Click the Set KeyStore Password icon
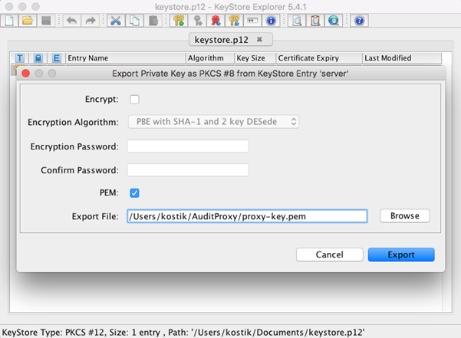 click(x=252, y=21)
